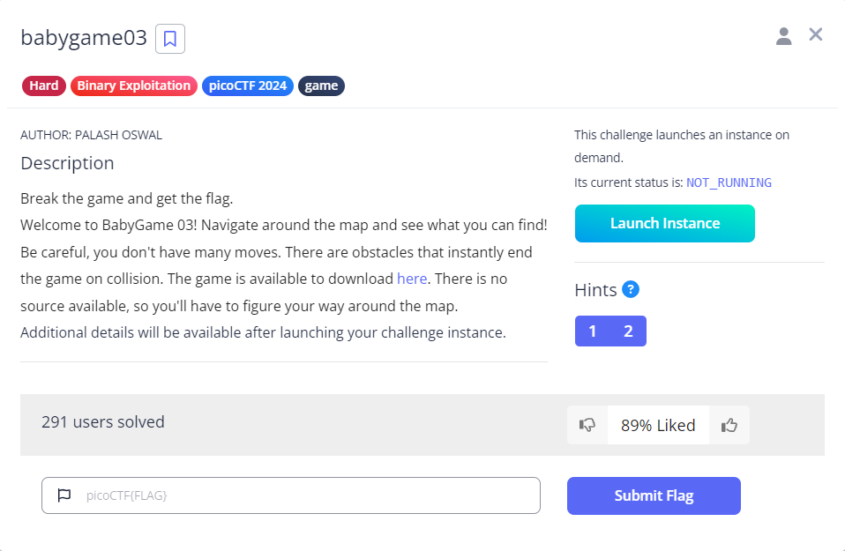Filter by the picoCTF 2024 tag
This screenshot has height=551, width=845.
point(247,86)
